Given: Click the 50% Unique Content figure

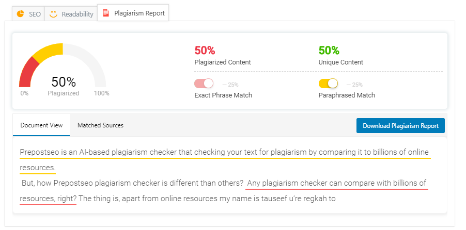Looking at the screenshot, I should (x=329, y=51).
